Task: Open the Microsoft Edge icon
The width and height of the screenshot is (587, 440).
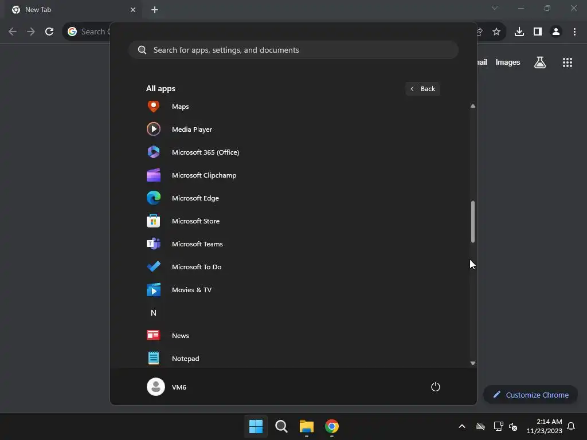Action: (x=154, y=198)
